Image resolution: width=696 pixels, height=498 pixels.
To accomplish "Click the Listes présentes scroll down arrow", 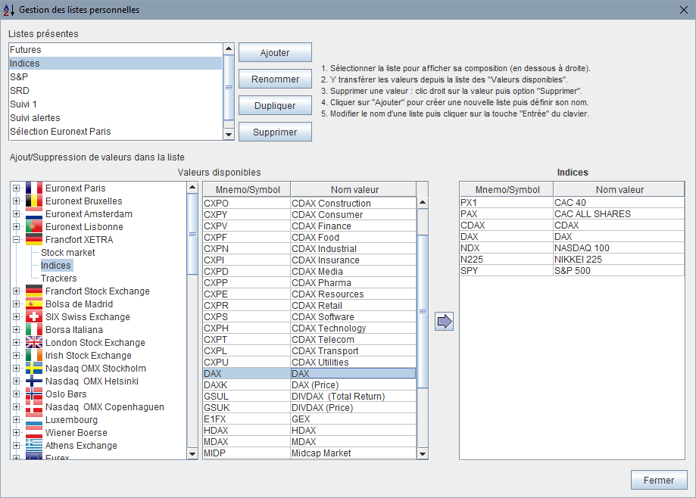I will pyautogui.click(x=229, y=134).
